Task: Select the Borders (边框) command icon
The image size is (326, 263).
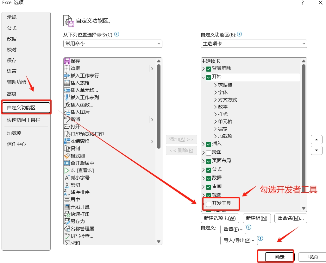Action: tap(67, 68)
